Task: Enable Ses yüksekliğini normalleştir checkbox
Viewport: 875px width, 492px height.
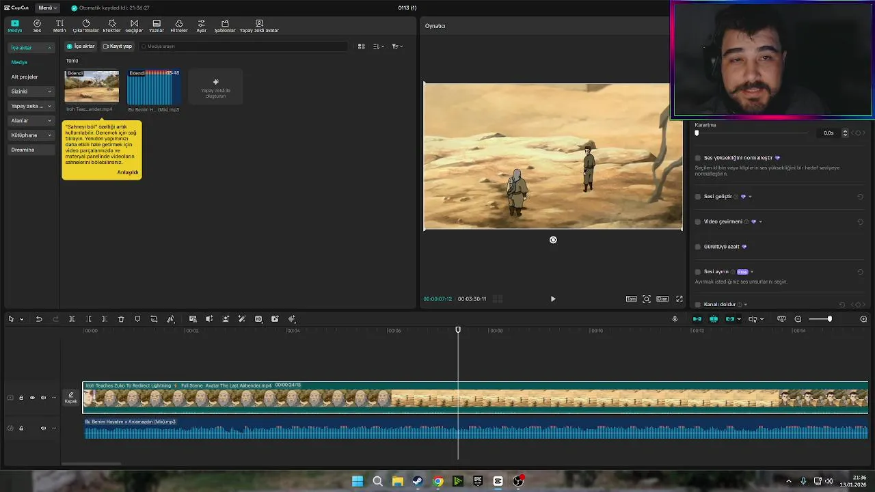Action: pyautogui.click(x=698, y=158)
